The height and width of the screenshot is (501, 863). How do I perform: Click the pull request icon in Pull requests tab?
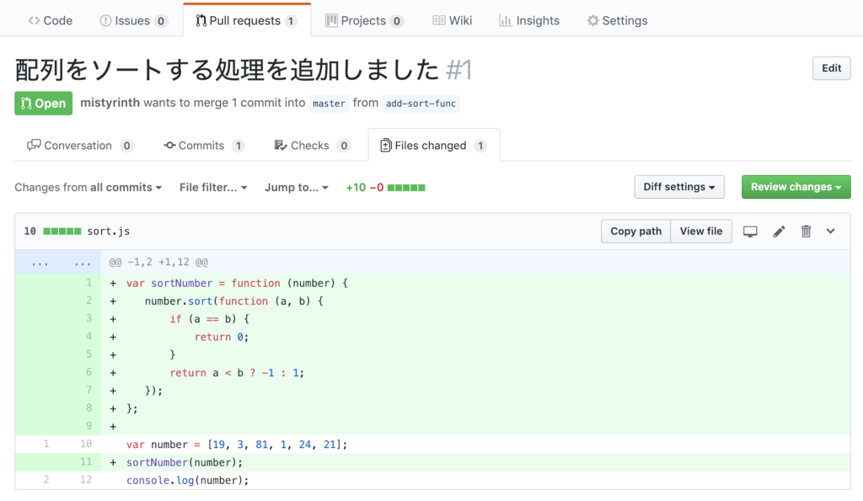tap(201, 21)
